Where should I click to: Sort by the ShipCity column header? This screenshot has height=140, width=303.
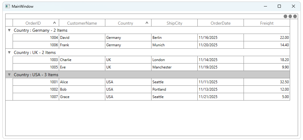tap(175, 23)
